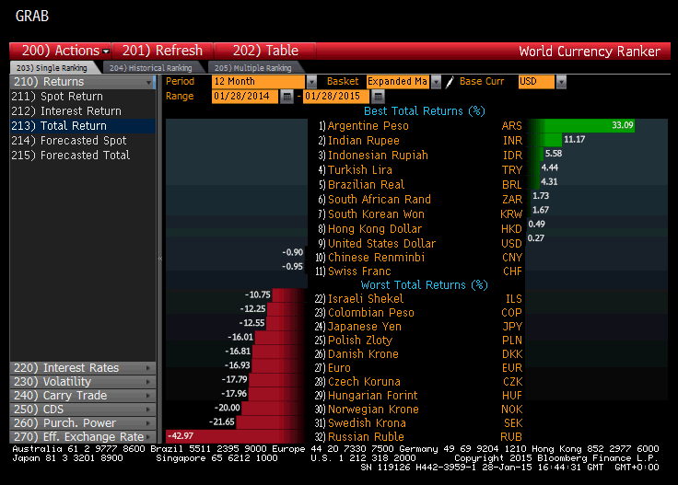Click the -42.97 red return bar
This screenshot has width=678, height=485.
(x=236, y=436)
